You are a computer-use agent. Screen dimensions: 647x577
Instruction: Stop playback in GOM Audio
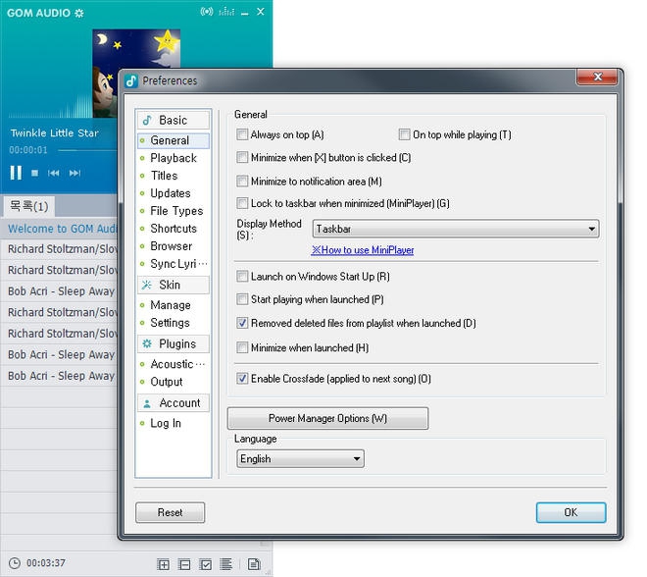coord(34,173)
